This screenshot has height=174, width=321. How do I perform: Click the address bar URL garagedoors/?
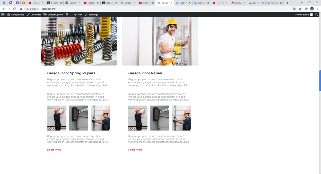pos(48,9)
